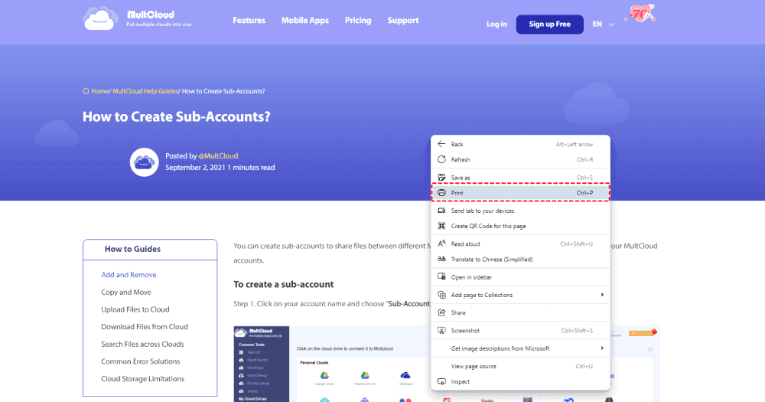The width and height of the screenshot is (765, 402).
Task: Click OneDrive icon in the tutorial screenshot
Action: pyautogui.click(x=405, y=376)
